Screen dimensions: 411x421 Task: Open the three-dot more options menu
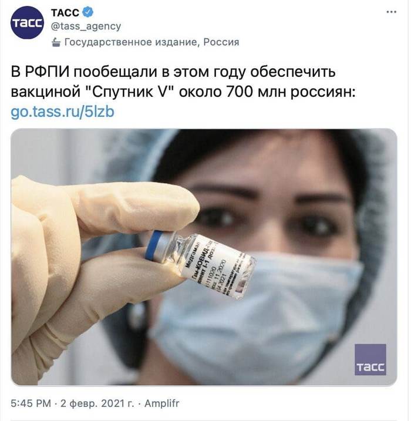(392, 12)
